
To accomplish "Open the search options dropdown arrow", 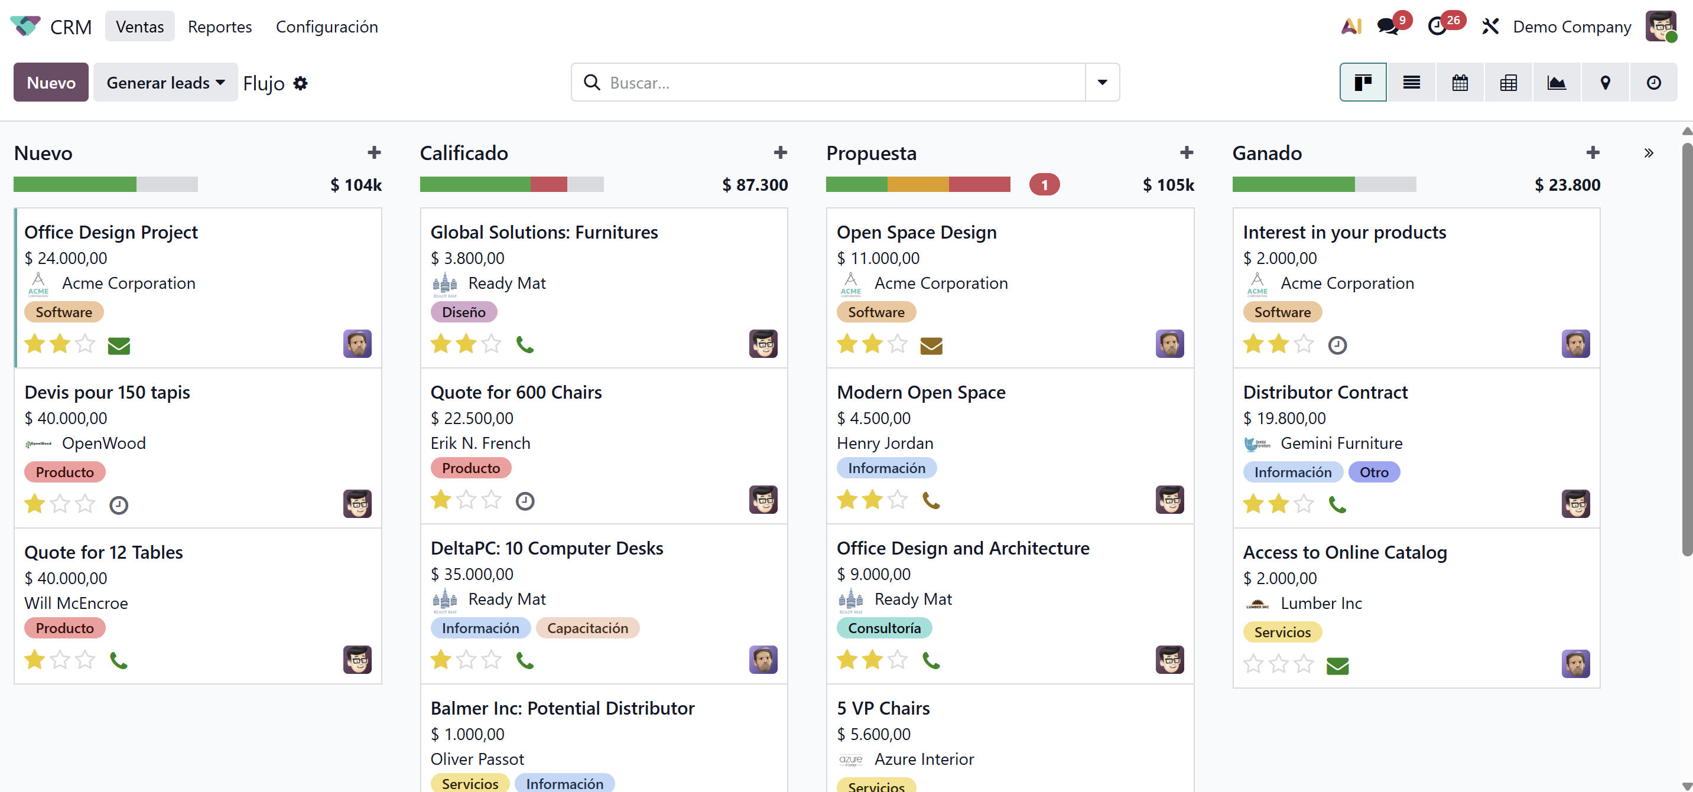I will [x=1102, y=83].
